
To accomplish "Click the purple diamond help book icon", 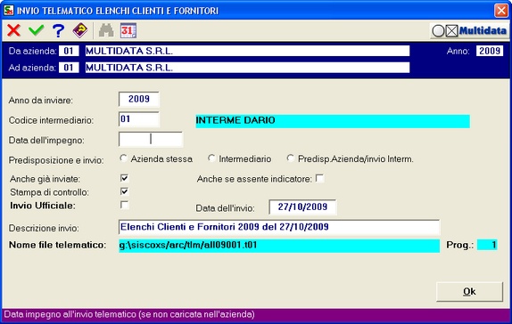I will [80, 30].
